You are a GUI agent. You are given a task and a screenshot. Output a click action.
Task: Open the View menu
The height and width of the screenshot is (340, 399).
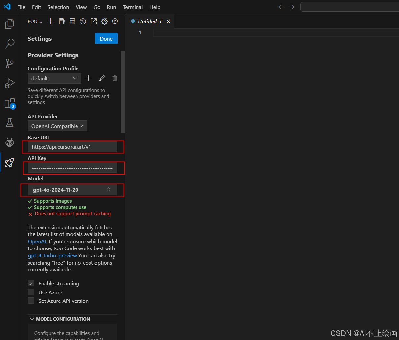(x=81, y=7)
